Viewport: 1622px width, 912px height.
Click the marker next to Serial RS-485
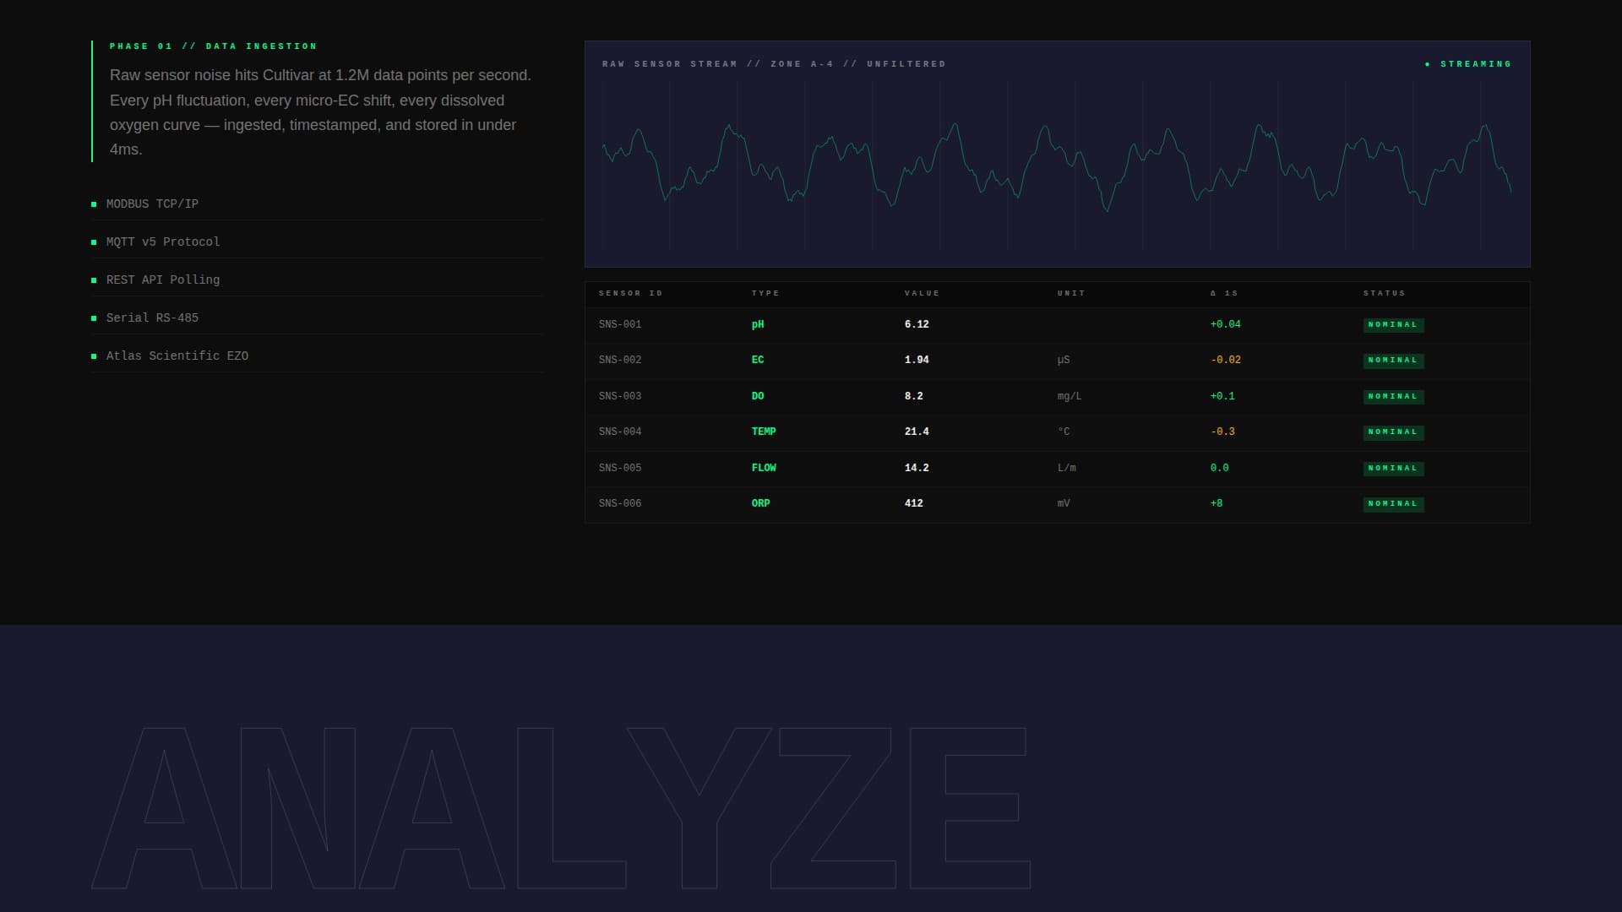pyautogui.click(x=94, y=318)
